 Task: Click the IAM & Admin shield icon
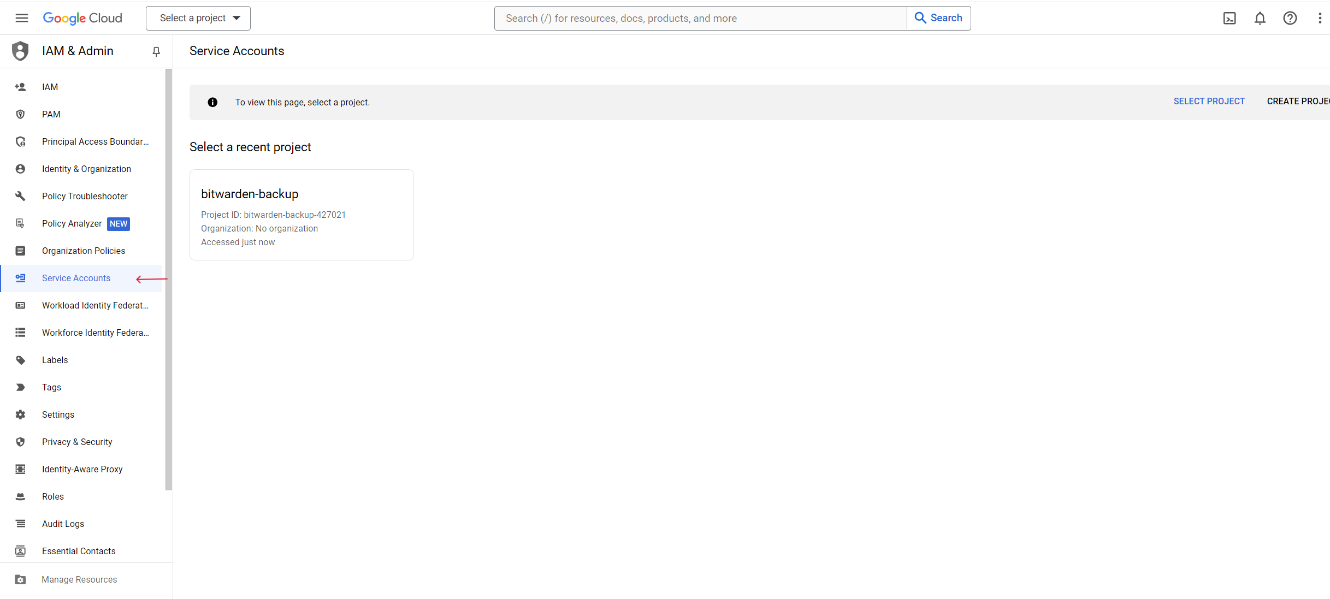(x=20, y=51)
